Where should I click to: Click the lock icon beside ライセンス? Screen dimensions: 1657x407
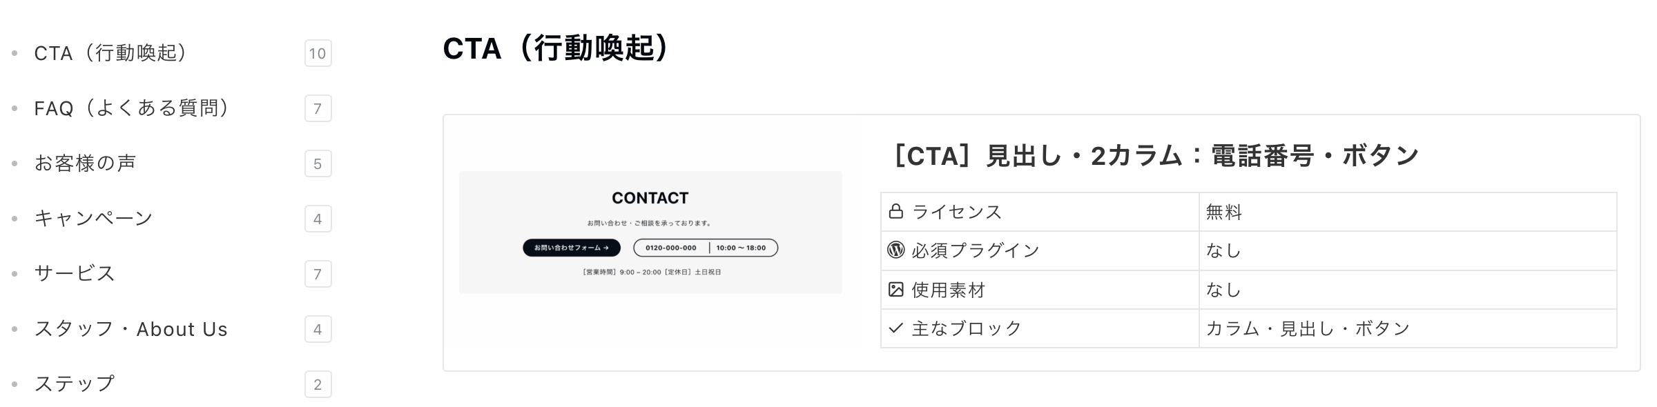895,212
